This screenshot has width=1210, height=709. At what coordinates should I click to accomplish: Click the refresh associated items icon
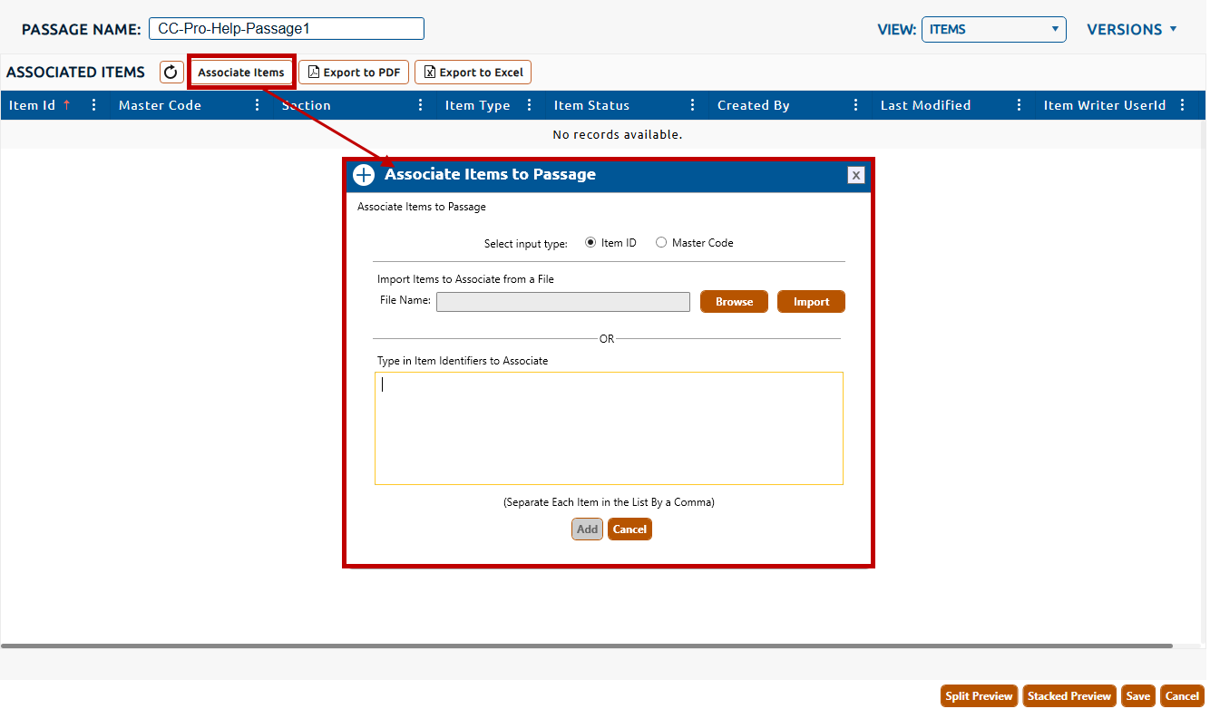[171, 73]
